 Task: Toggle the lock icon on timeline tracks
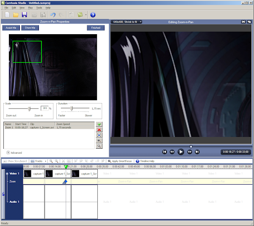(3, 194)
